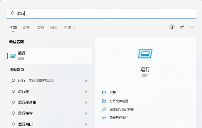Open the account/feedback people icon
202x128 pixels.
point(182,27)
